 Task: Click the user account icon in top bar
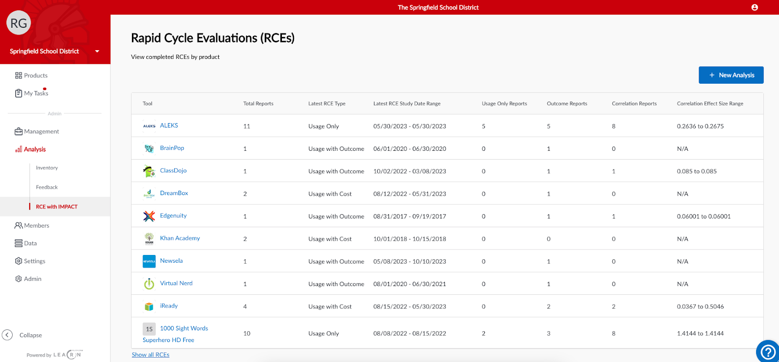[755, 7]
